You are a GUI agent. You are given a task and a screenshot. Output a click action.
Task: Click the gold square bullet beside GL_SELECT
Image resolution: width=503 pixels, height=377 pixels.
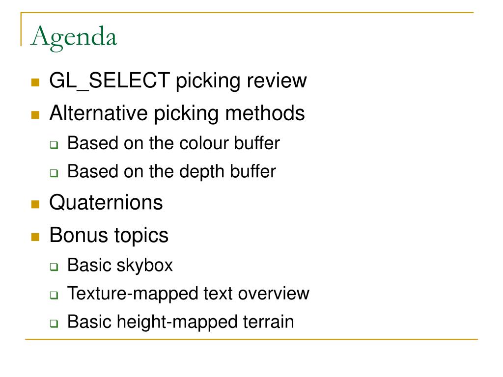tap(35, 82)
